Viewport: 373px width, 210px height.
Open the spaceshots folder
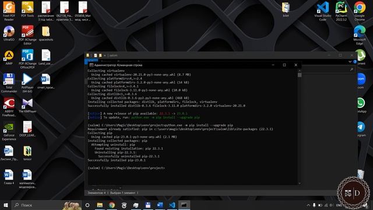(46, 33)
